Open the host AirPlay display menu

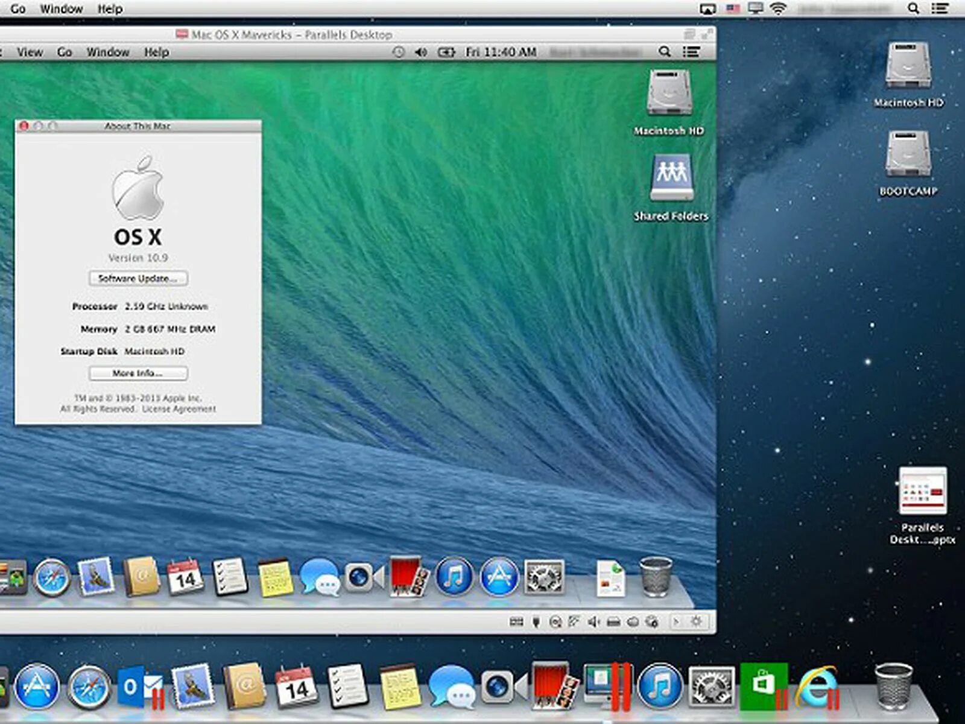707,8
